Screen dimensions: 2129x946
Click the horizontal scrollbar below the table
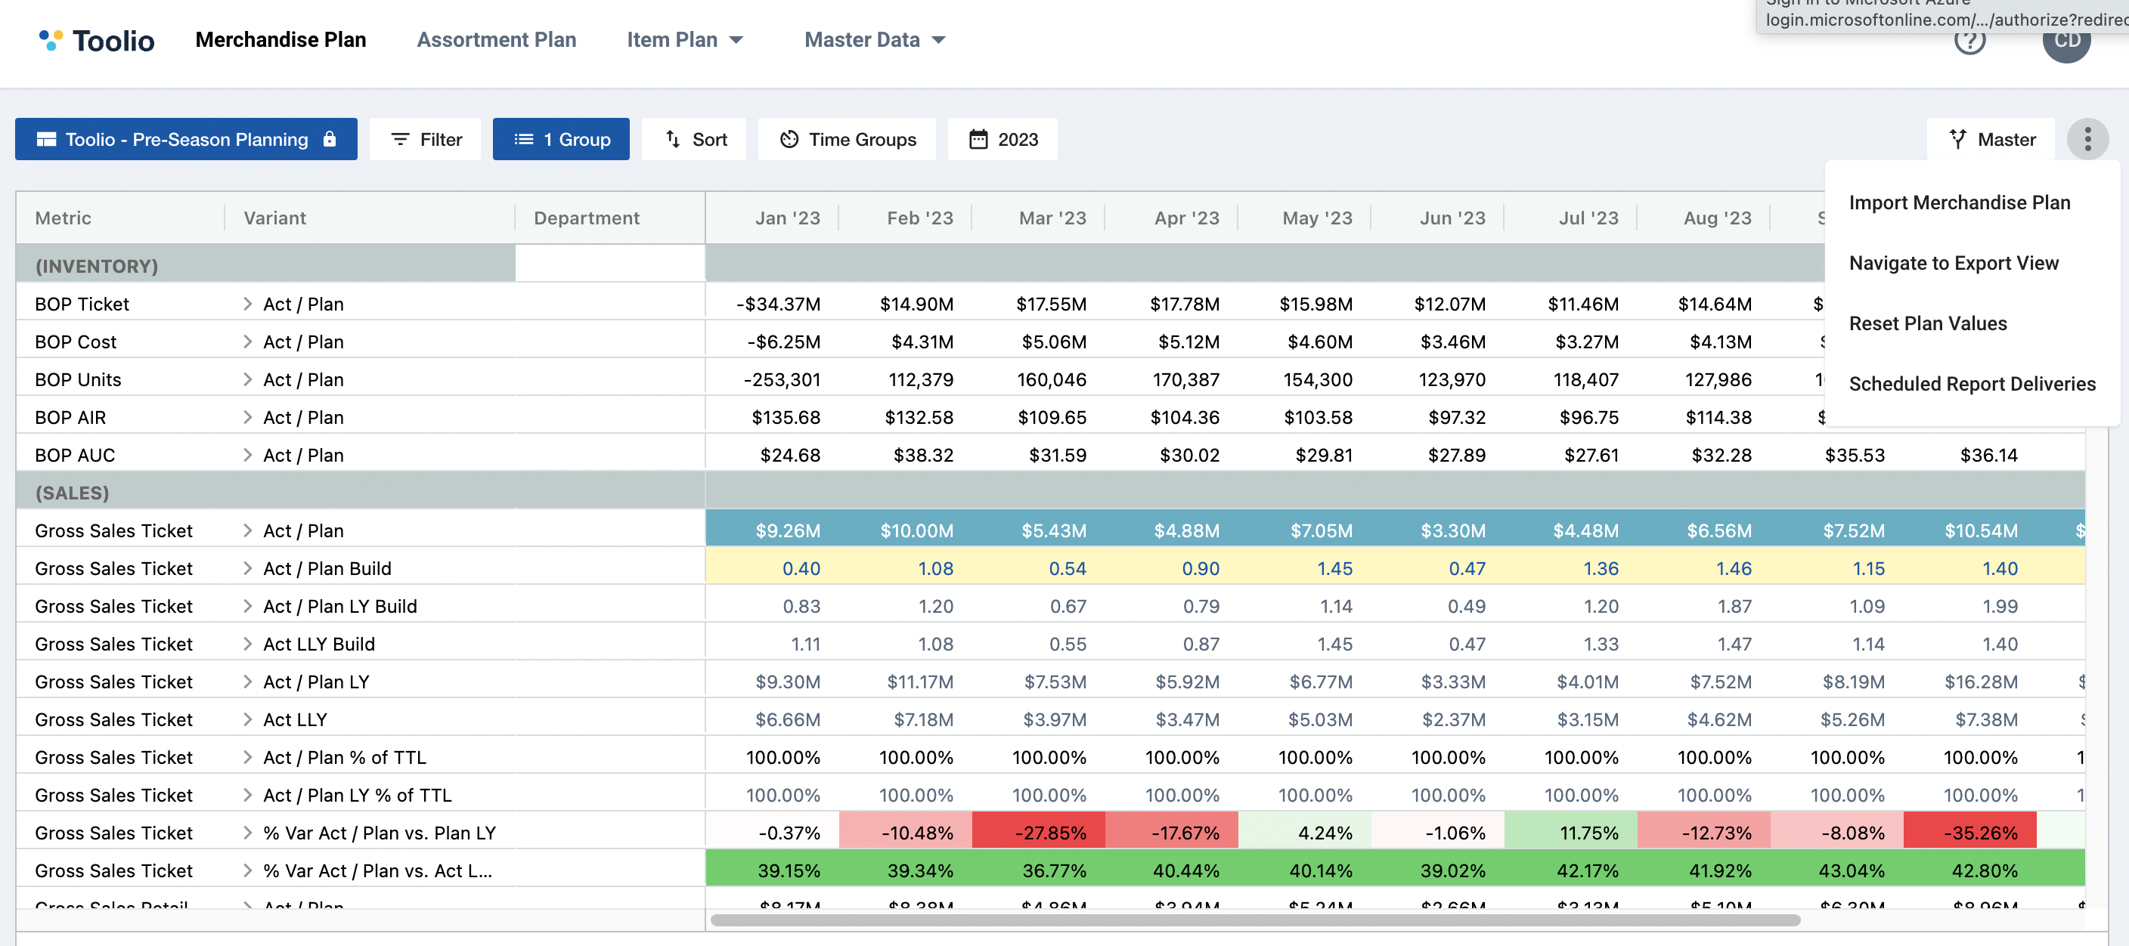pos(1256,920)
